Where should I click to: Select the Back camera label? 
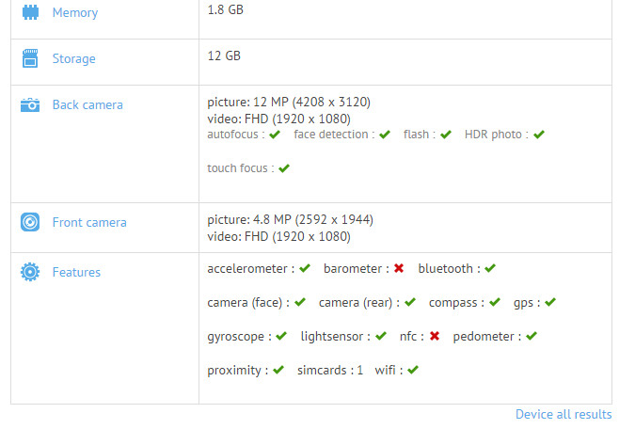[x=87, y=104]
